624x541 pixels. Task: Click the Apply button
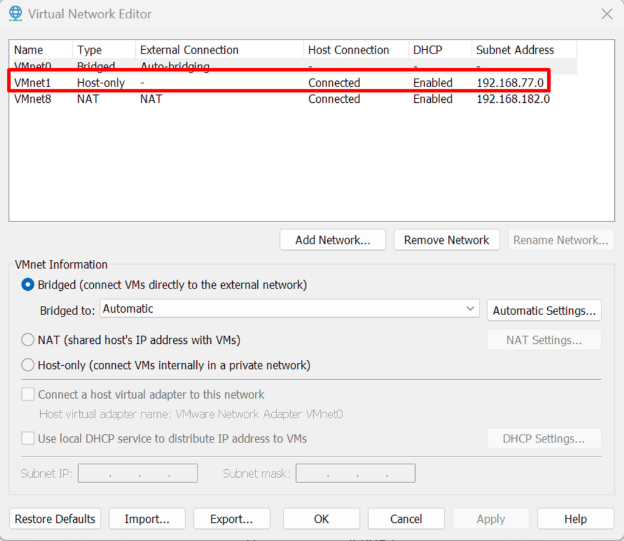(491, 518)
